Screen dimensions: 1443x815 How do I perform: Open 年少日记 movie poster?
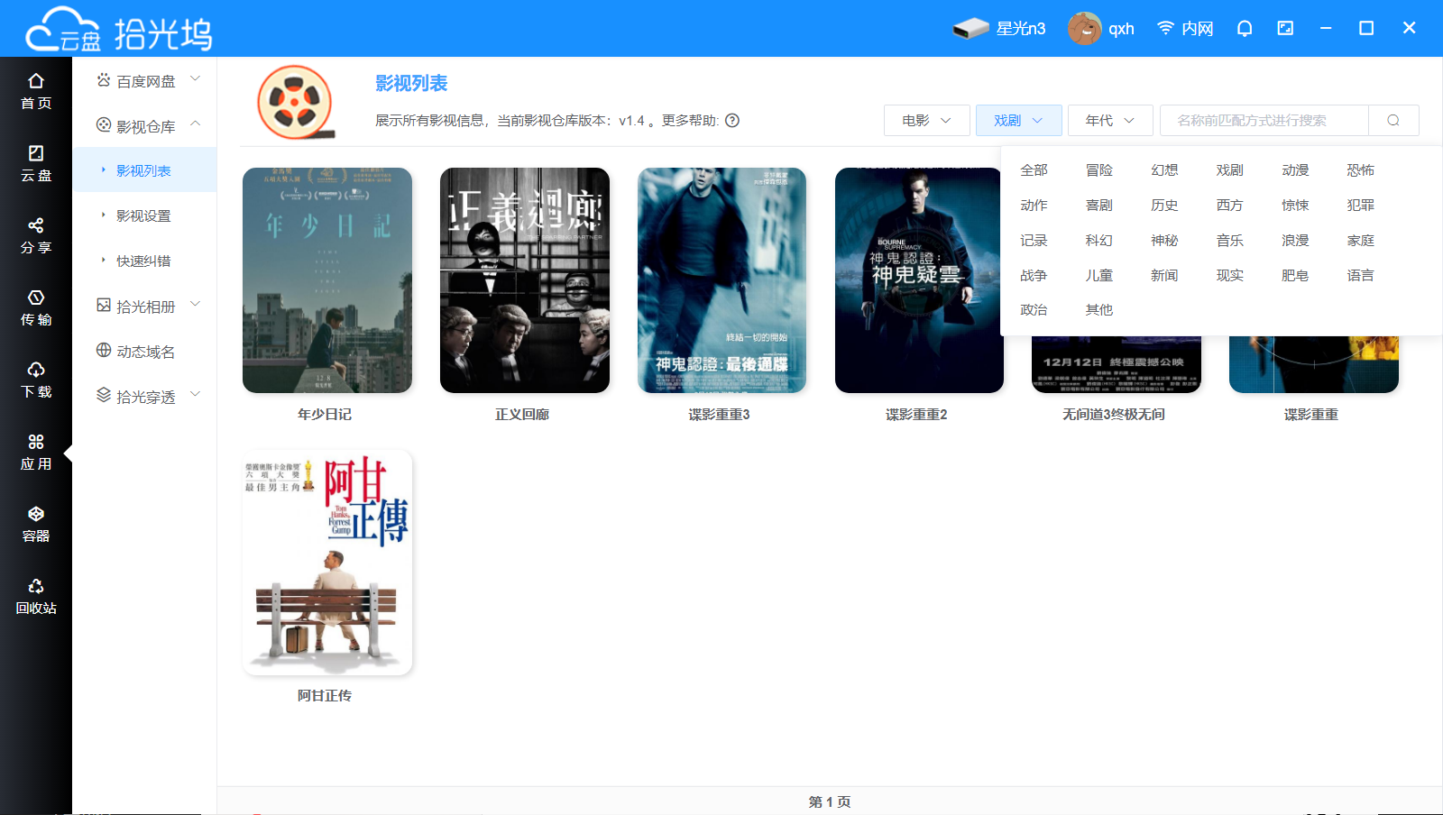click(x=327, y=280)
